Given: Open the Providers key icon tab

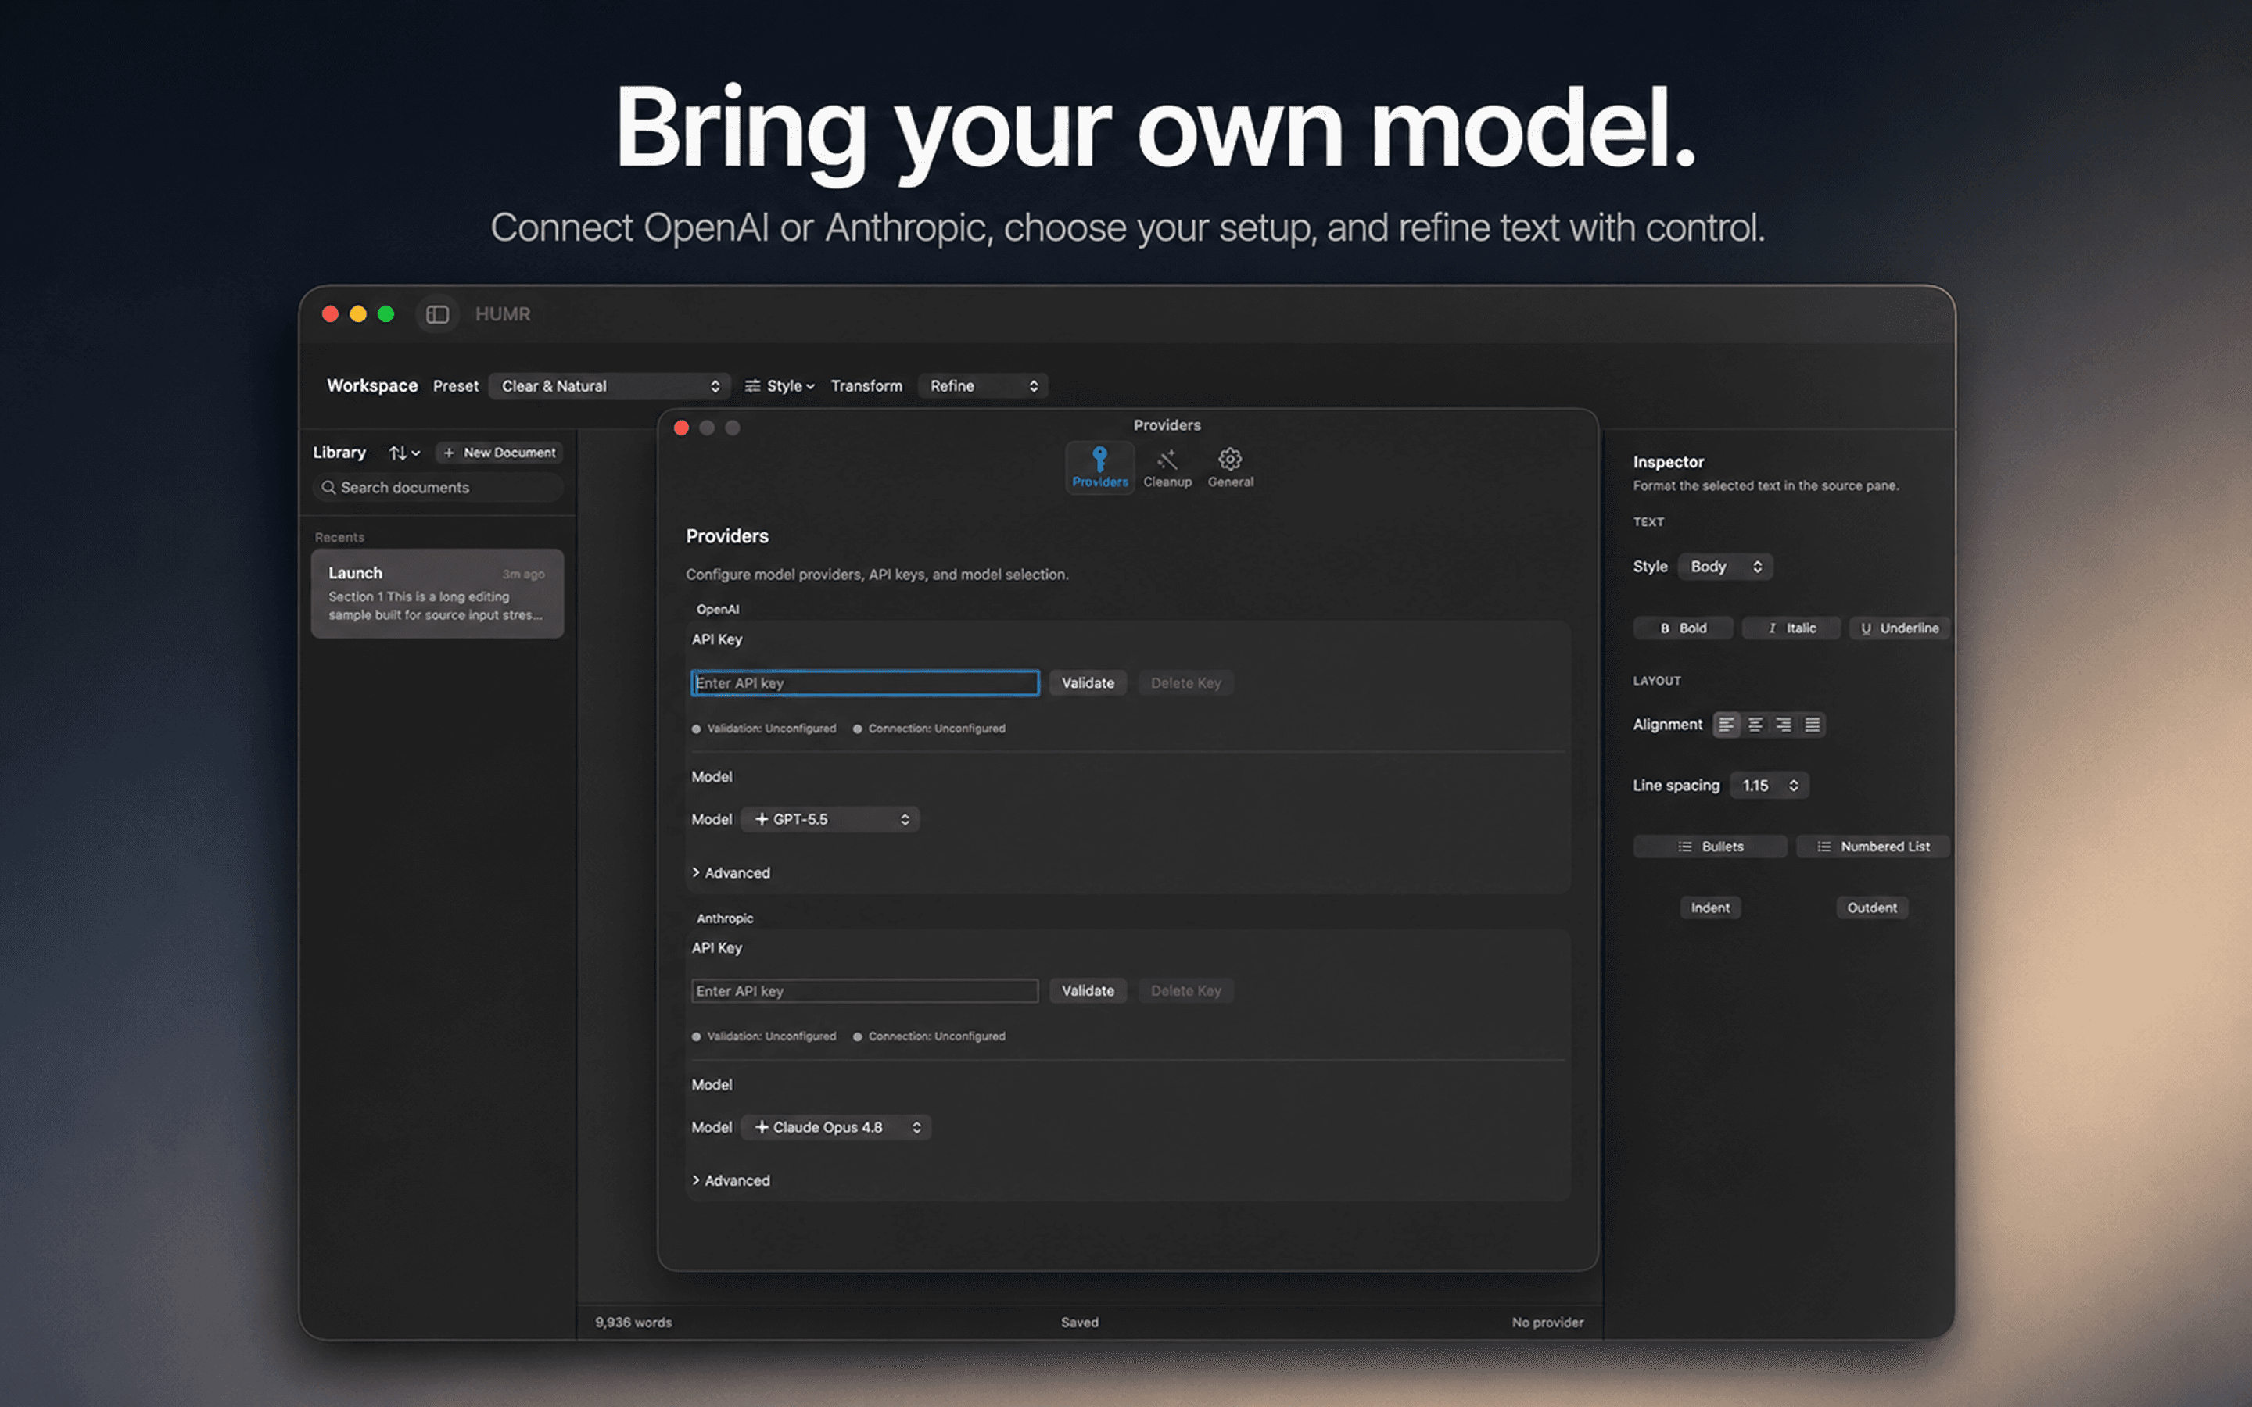Looking at the screenshot, I should [x=1099, y=467].
